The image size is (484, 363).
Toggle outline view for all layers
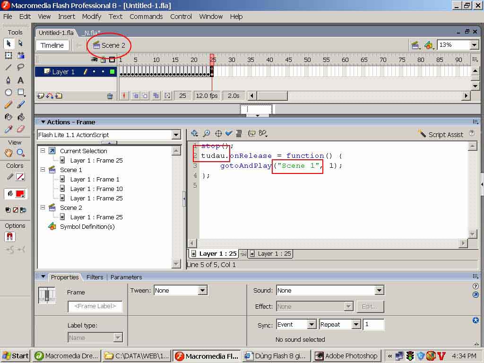112,60
